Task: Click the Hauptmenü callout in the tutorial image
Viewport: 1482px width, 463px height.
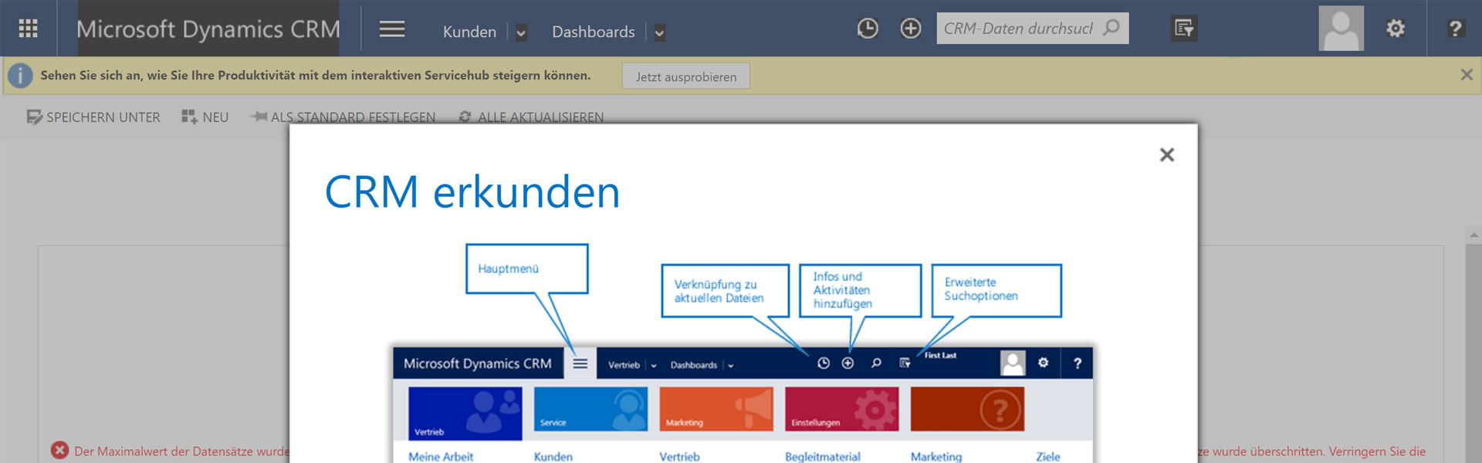Action: pos(527,269)
